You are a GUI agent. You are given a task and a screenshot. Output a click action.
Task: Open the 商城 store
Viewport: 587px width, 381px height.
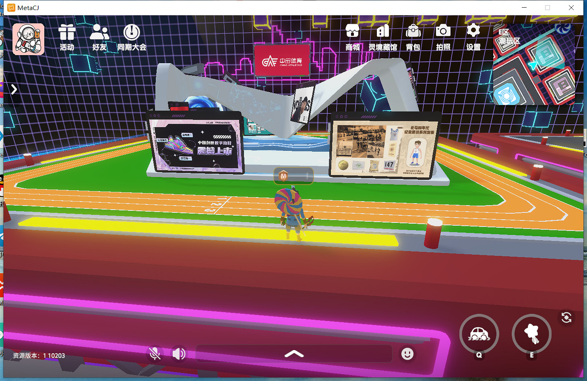click(x=352, y=37)
